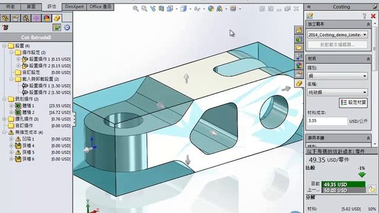Open the View Palette task pane tab
The width and height of the screenshot is (379, 213).
[299, 57]
